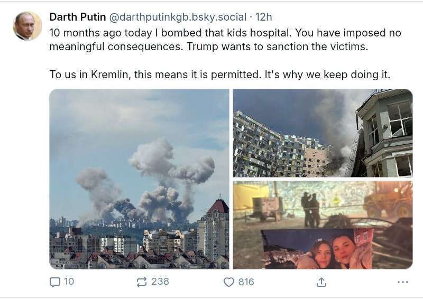The height and width of the screenshot is (299, 423).
Task: Enlarge the smoke clouds over city photo
Action: coord(140,179)
